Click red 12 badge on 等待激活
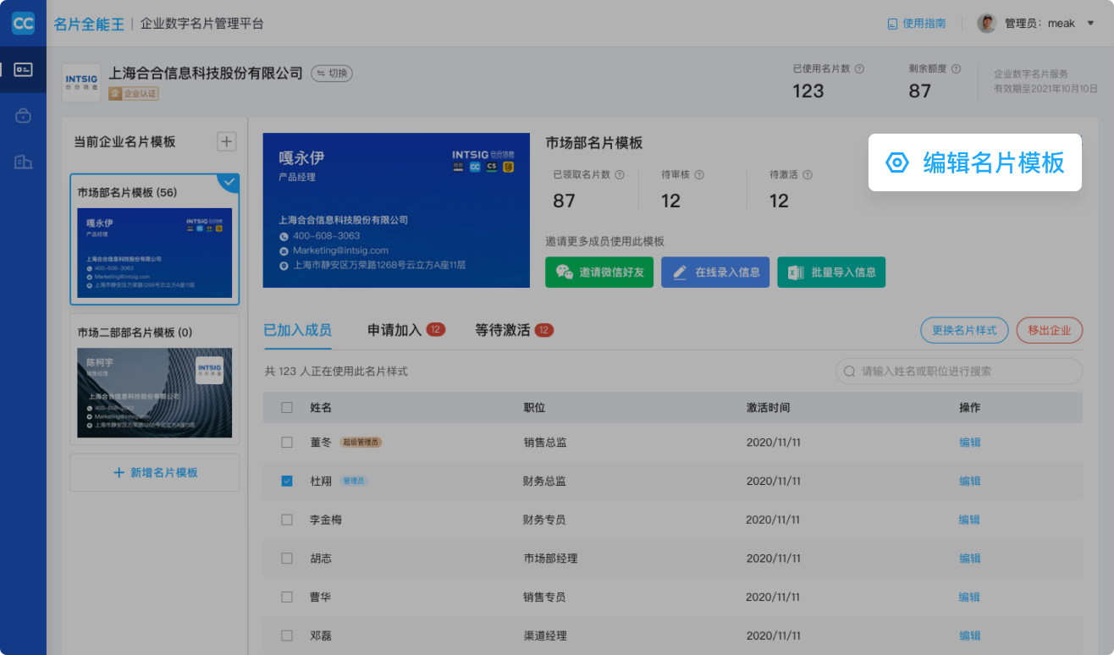 tap(544, 330)
